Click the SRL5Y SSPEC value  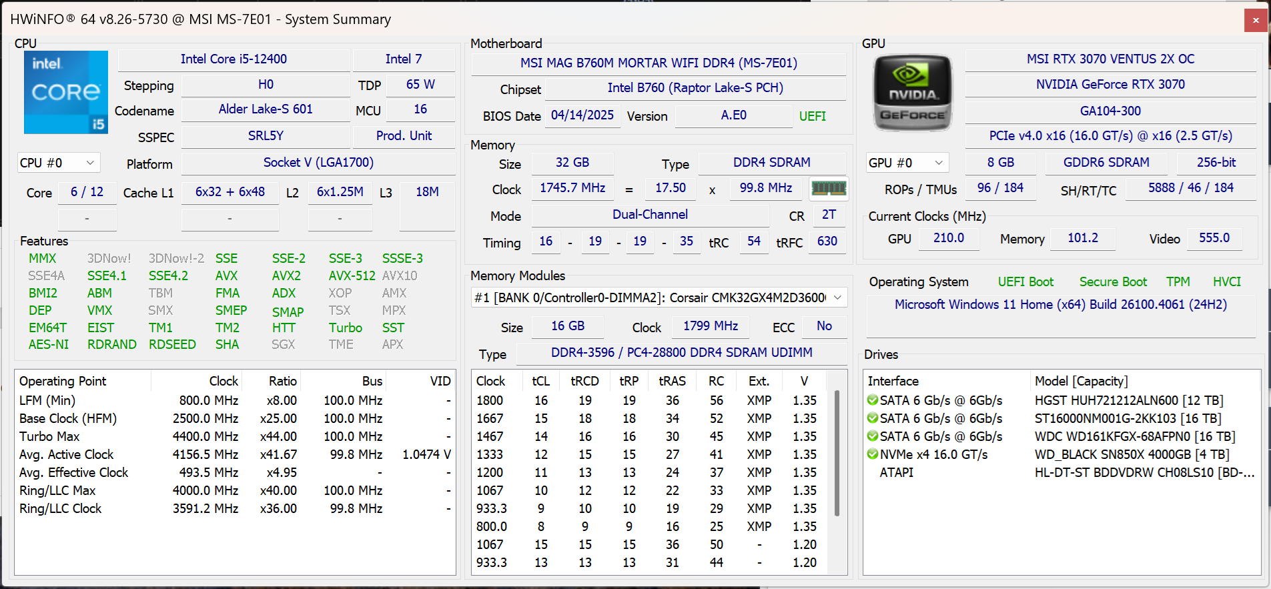click(266, 136)
